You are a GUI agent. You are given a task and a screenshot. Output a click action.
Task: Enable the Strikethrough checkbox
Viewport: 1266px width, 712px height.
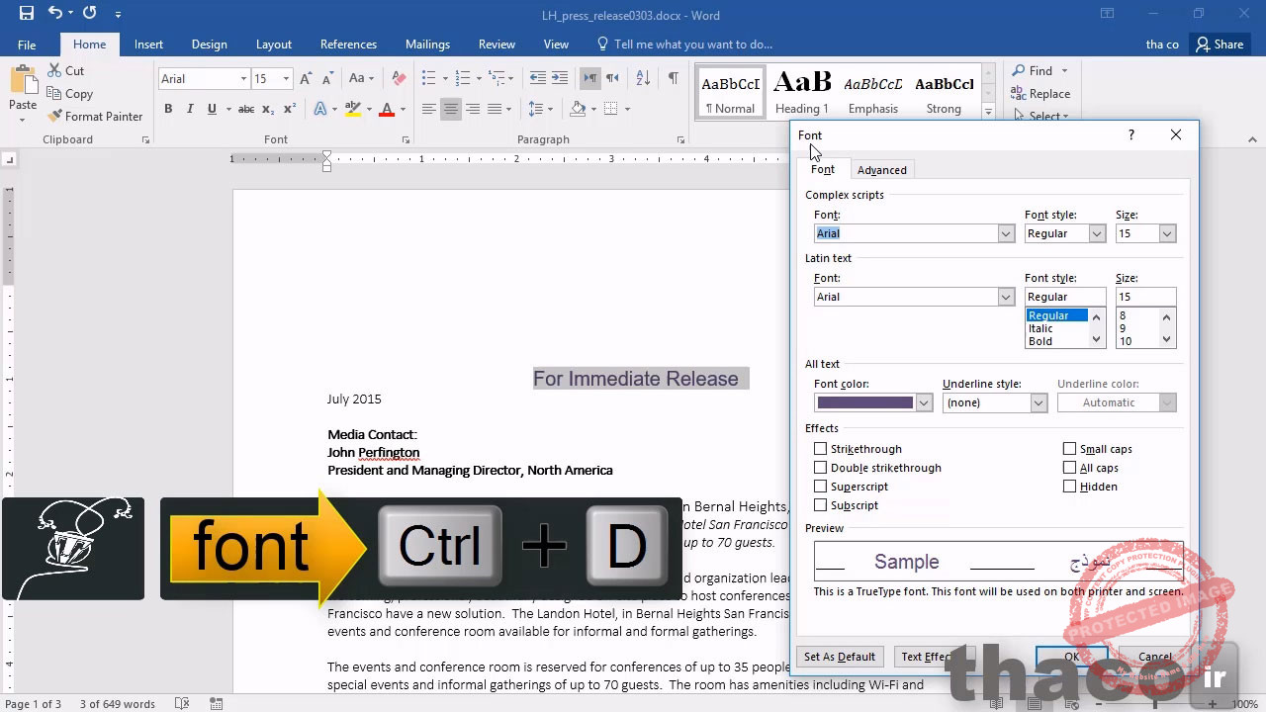click(x=820, y=449)
